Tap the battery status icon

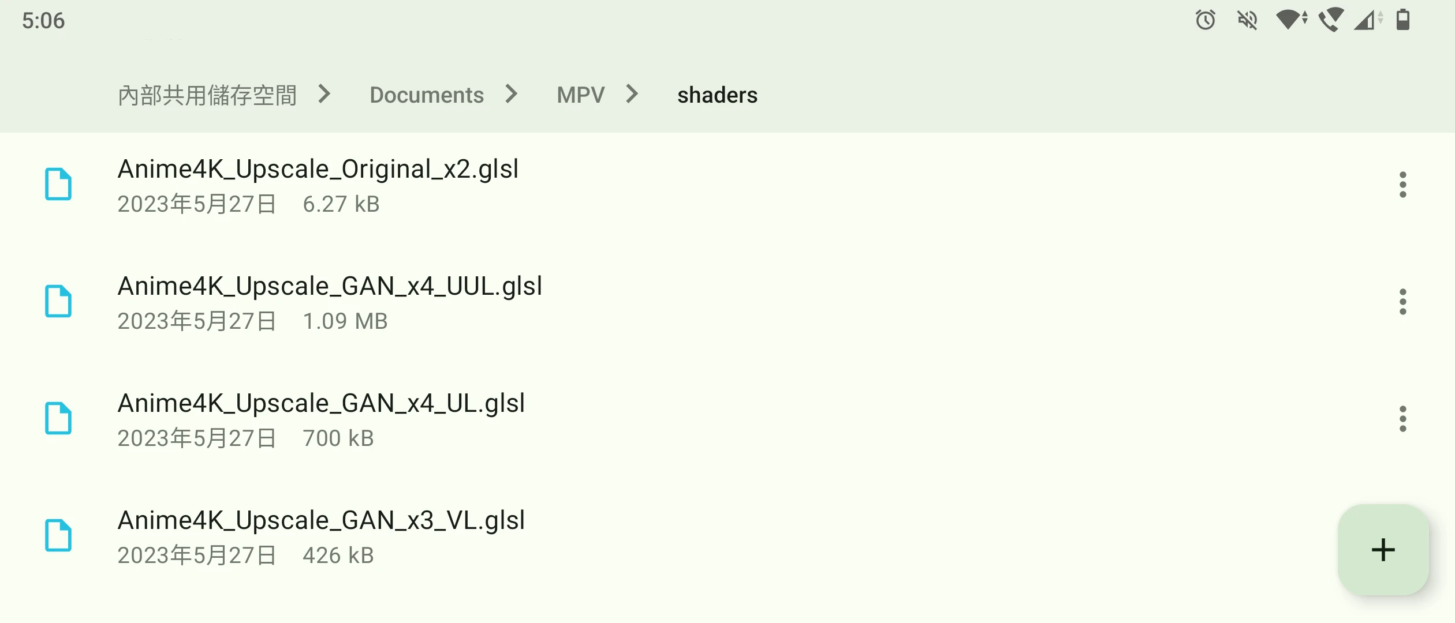[1403, 20]
